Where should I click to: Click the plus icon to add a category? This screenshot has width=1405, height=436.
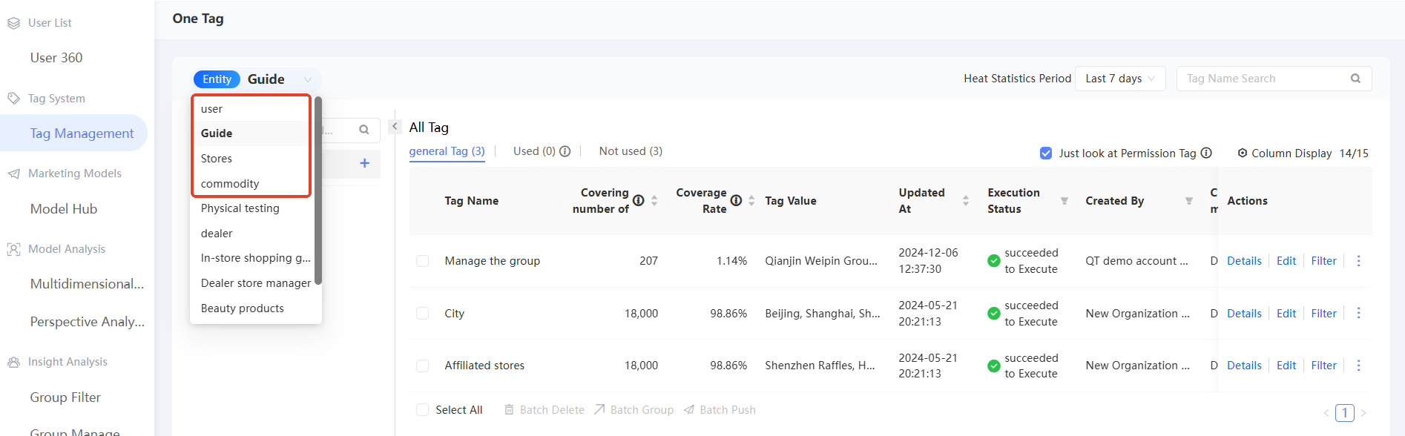[x=364, y=163]
